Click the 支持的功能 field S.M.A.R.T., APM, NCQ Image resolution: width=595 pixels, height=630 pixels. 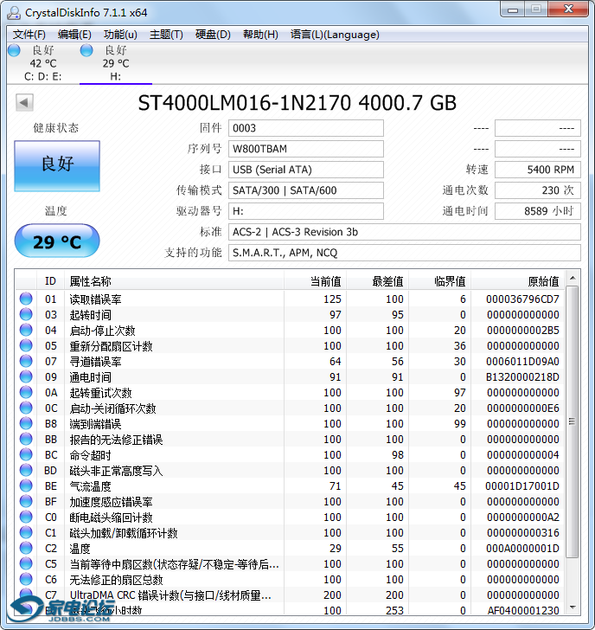pos(405,253)
